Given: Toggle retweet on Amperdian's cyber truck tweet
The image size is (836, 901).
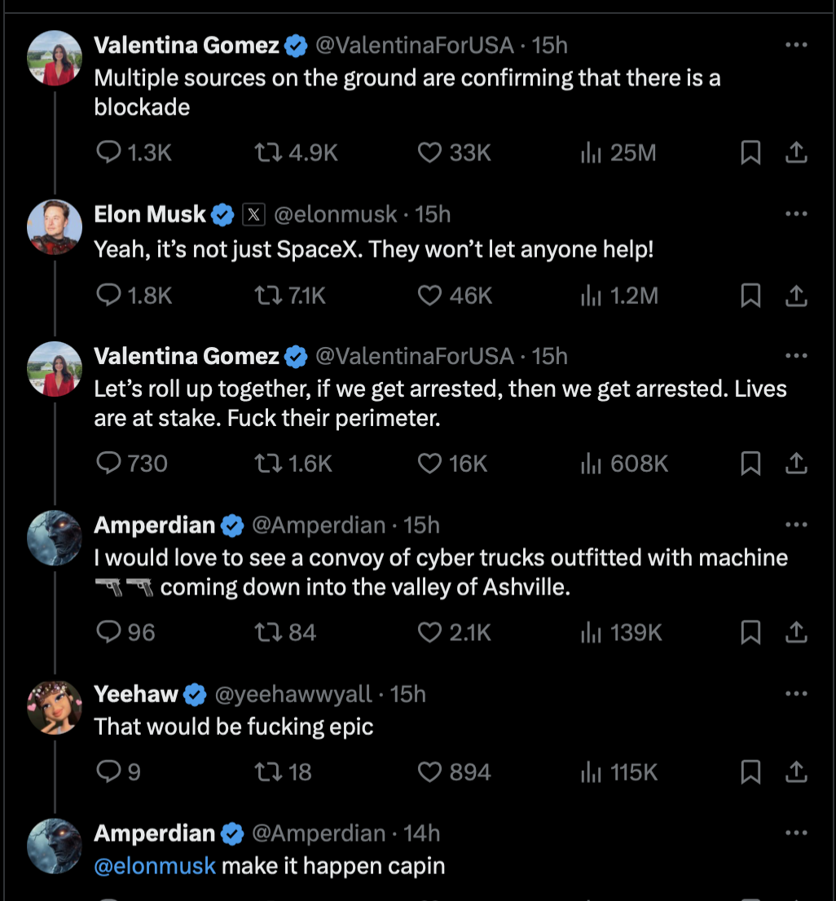Looking at the screenshot, I should 267,632.
